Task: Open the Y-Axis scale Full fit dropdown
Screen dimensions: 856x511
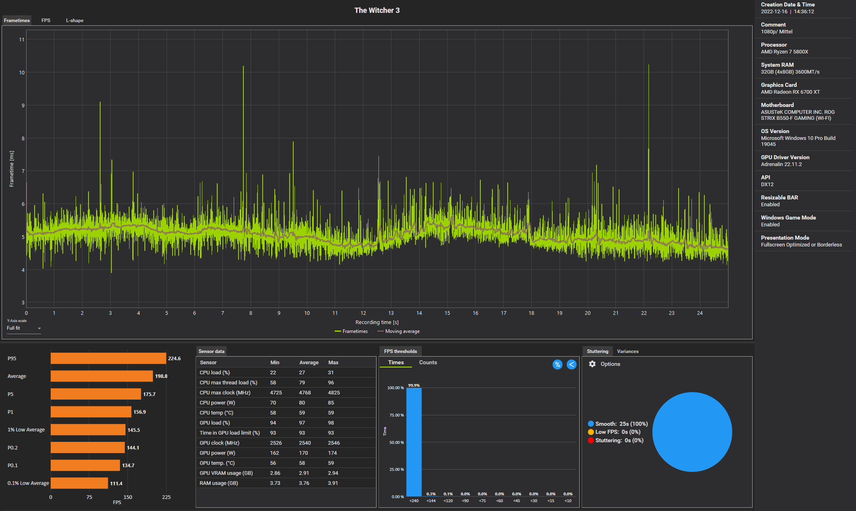Action: pos(24,328)
